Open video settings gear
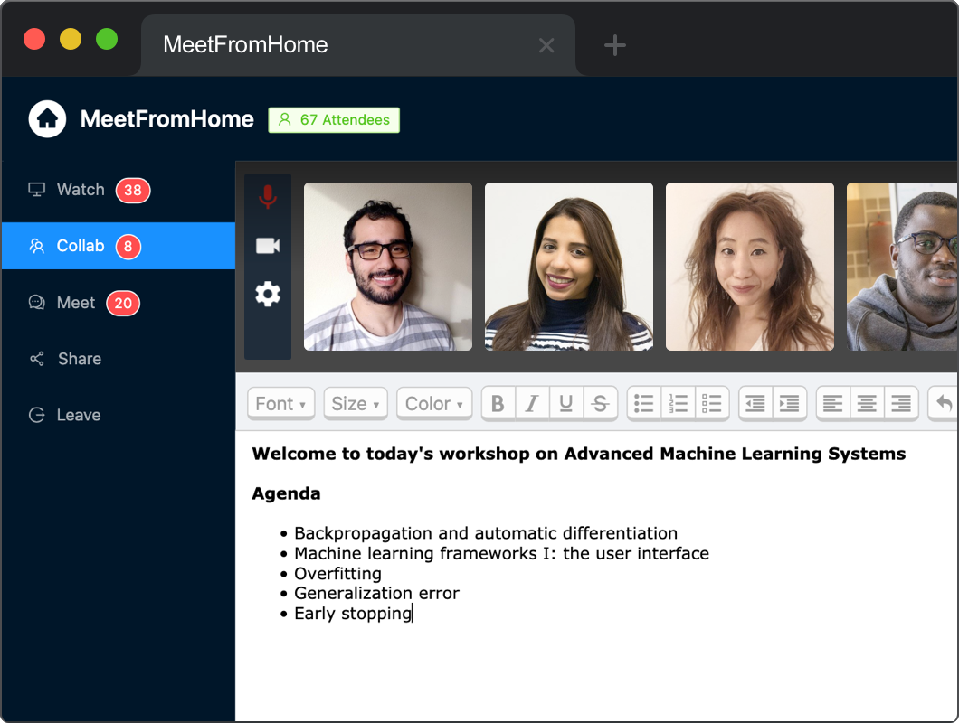959x723 pixels. tap(267, 294)
